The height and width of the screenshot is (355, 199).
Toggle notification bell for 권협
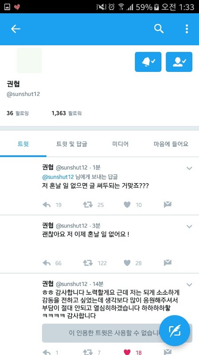148,62
